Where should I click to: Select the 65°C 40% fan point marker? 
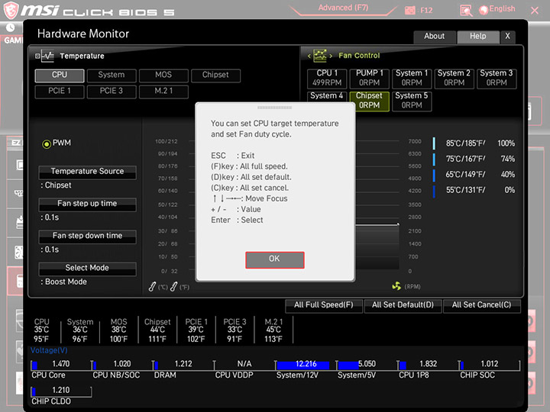434,175
